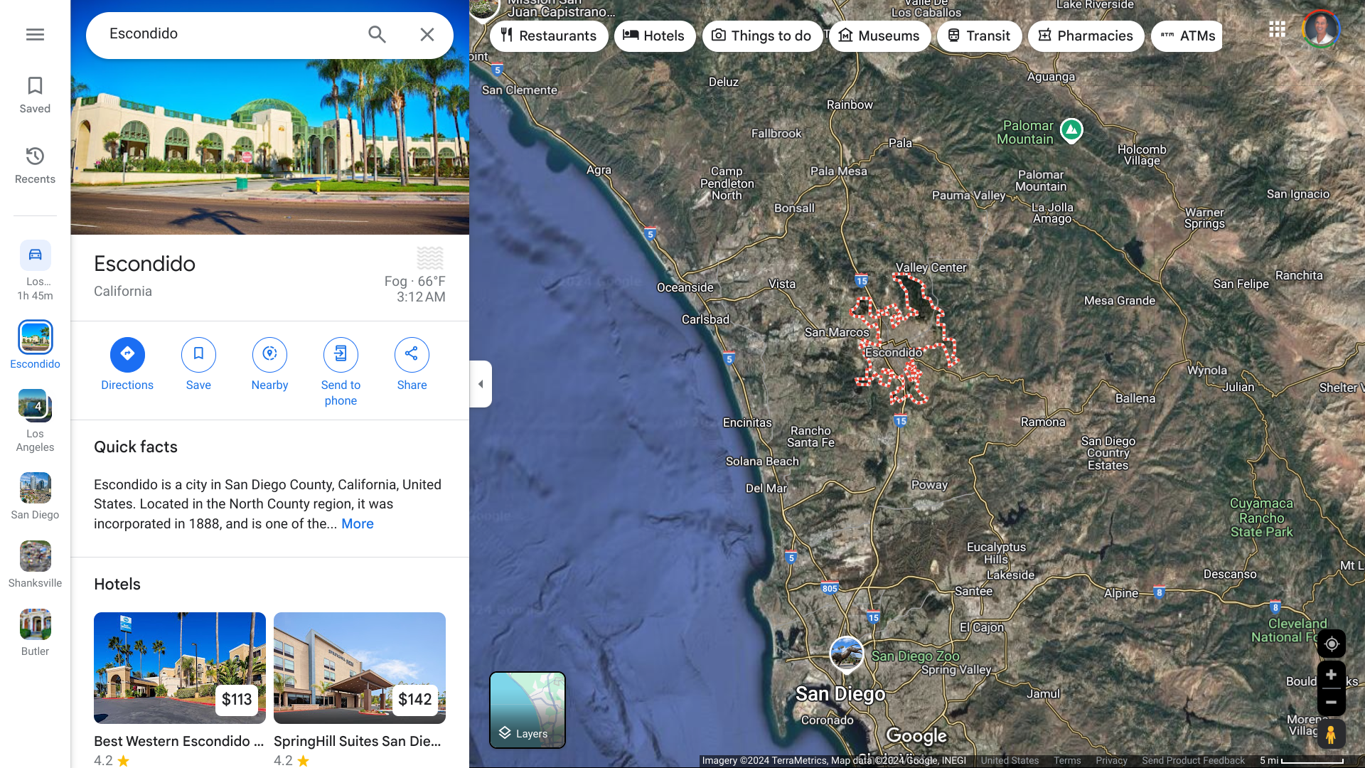Click the Nearby icon

[x=269, y=354]
